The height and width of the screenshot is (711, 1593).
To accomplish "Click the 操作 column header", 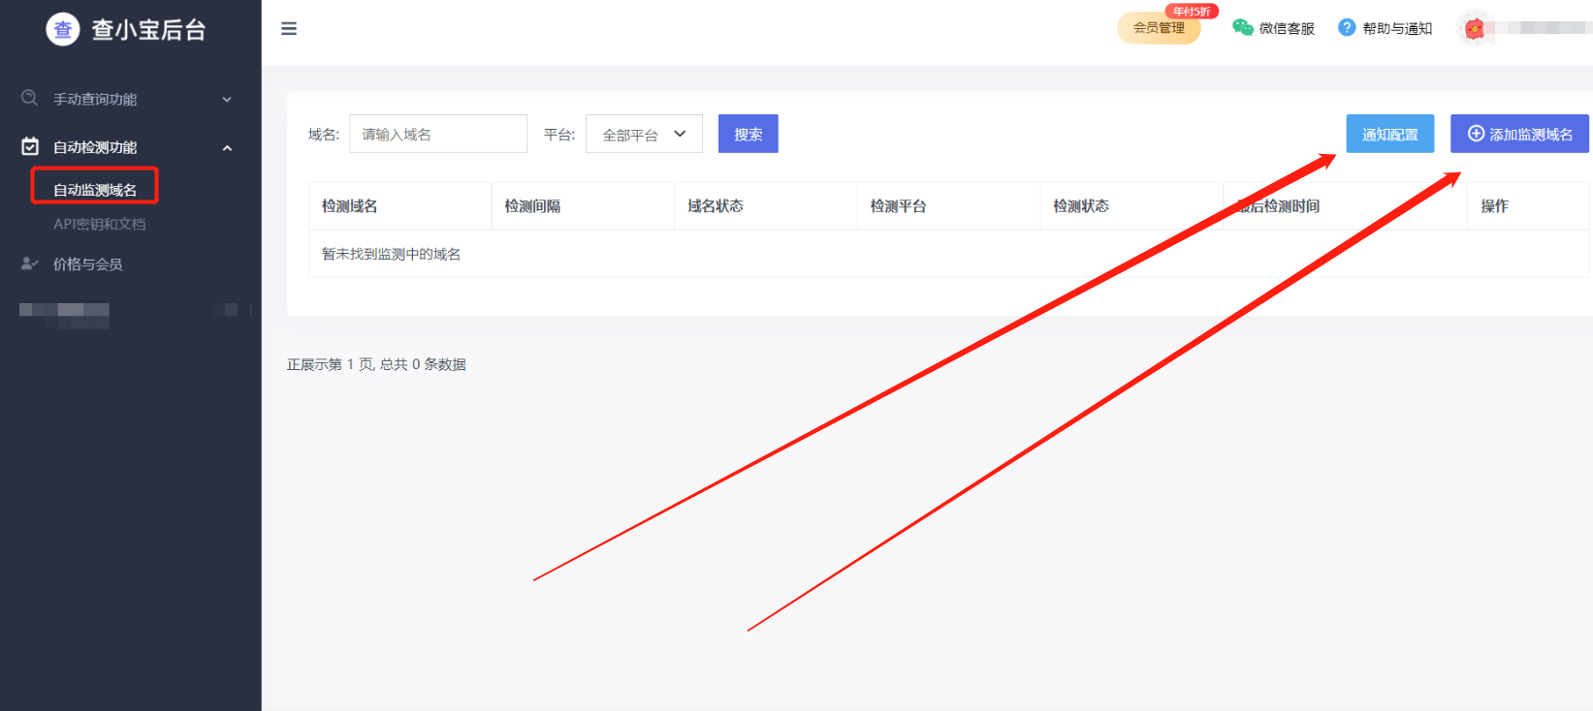I will [x=1494, y=206].
